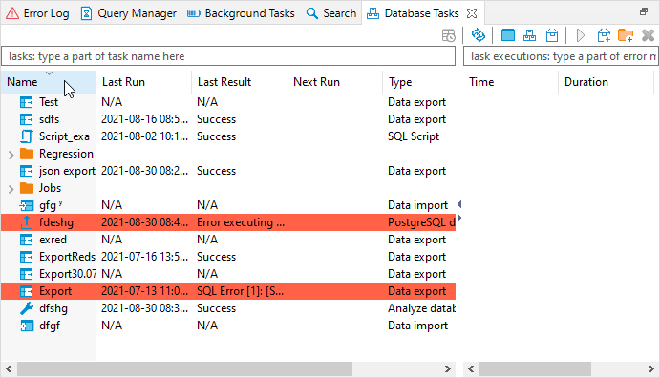Focus the tasks name filter field

228,56
